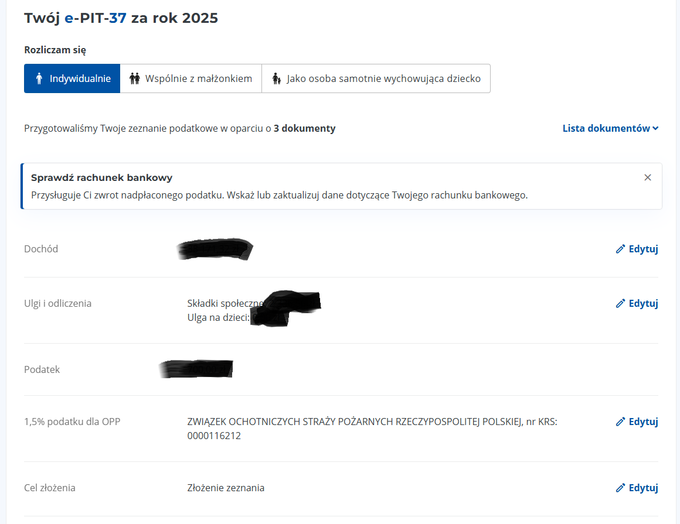
Task: Click the chevron next to Lista dokumentów
Action: (655, 128)
